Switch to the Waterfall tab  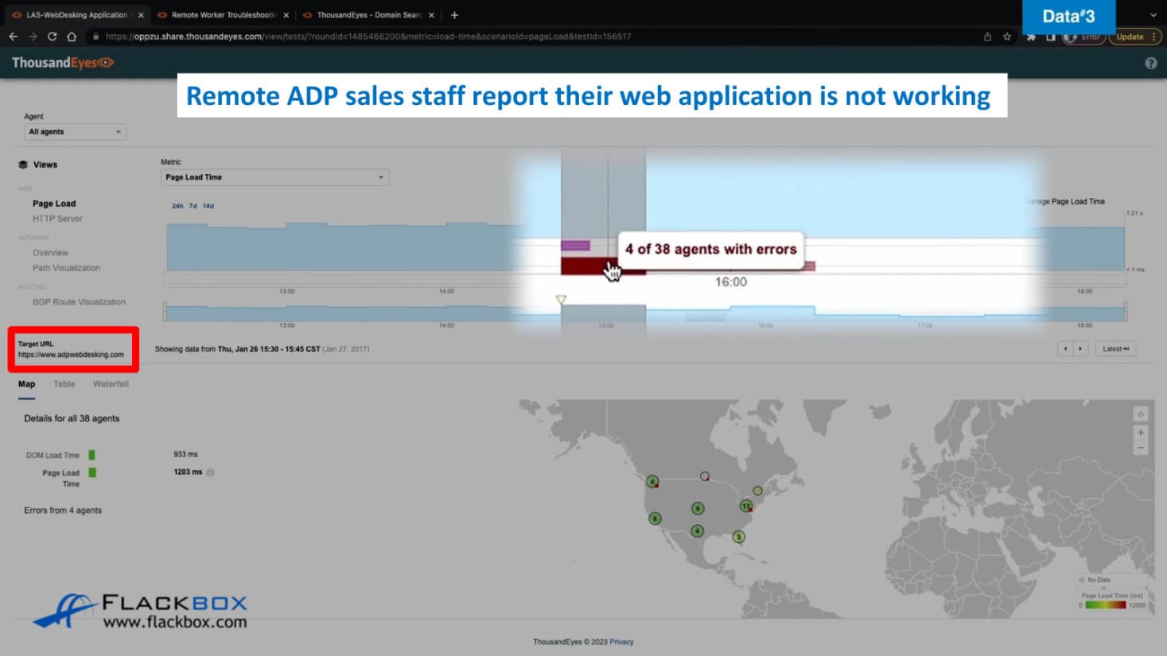[x=111, y=384]
